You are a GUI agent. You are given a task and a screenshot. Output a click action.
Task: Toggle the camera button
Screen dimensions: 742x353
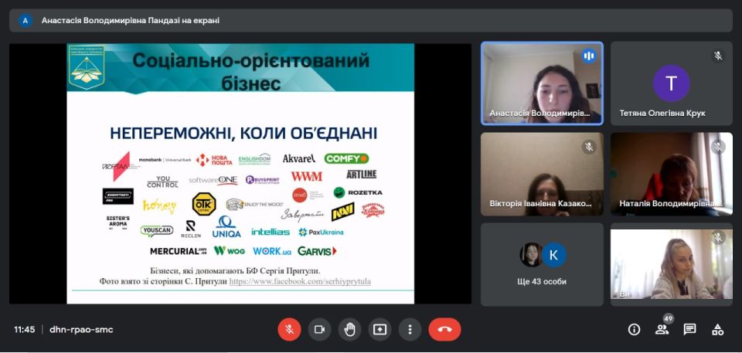coord(319,329)
